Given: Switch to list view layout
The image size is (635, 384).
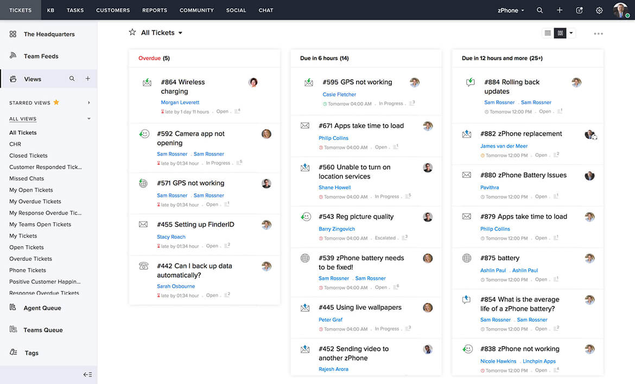Looking at the screenshot, I should click(547, 33).
